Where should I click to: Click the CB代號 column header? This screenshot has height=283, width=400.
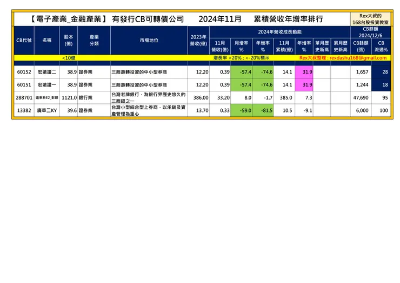(x=24, y=41)
